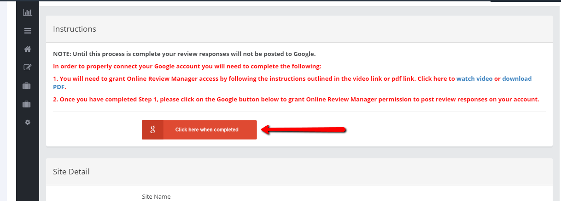Image resolution: width=561 pixels, height=201 pixels.
Task: Open the 'watch video' link
Action: coord(474,79)
